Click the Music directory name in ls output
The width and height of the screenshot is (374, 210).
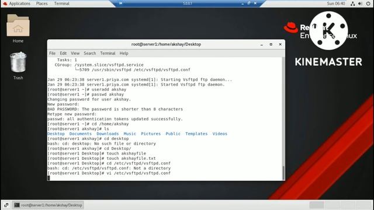[x=130, y=134]
